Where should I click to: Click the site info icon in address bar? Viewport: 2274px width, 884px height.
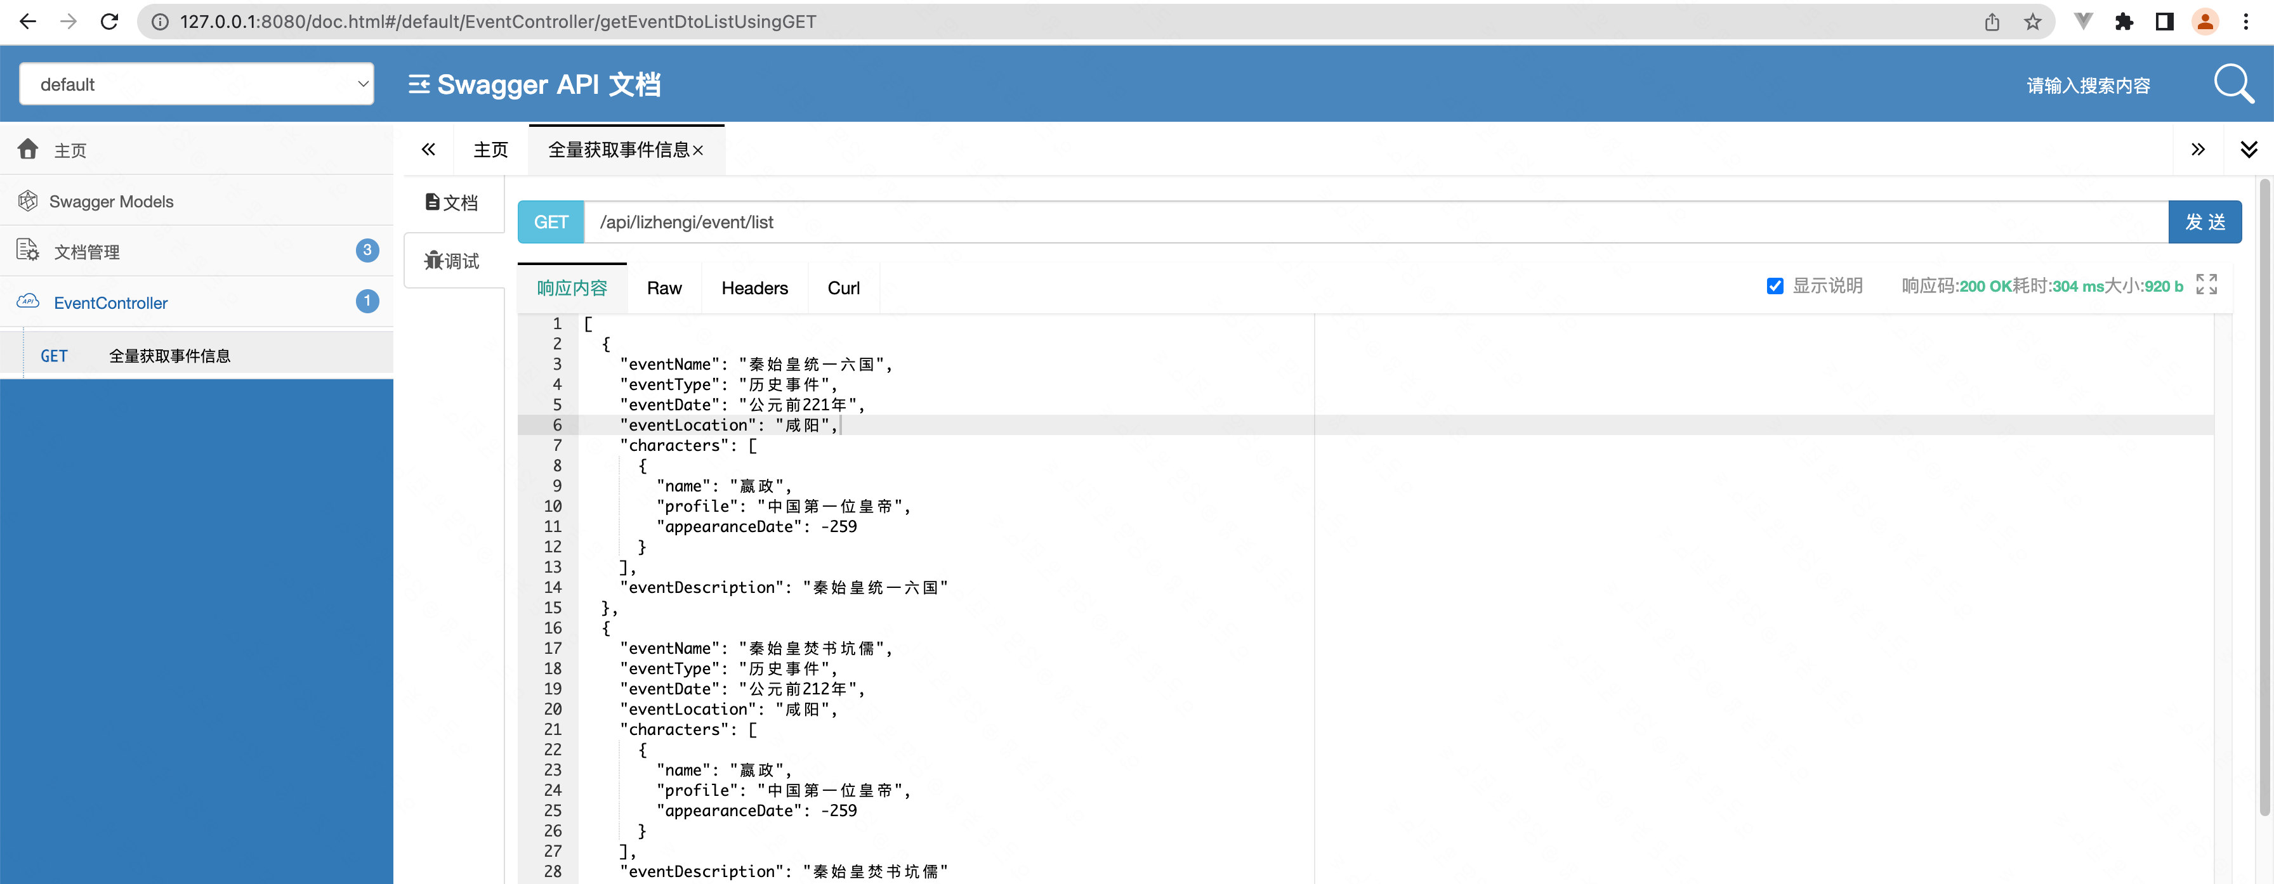point(160,22)
